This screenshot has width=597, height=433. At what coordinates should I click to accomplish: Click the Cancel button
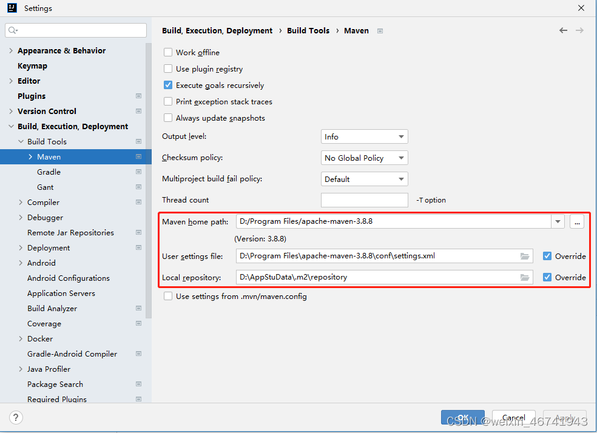pos(514,417)
